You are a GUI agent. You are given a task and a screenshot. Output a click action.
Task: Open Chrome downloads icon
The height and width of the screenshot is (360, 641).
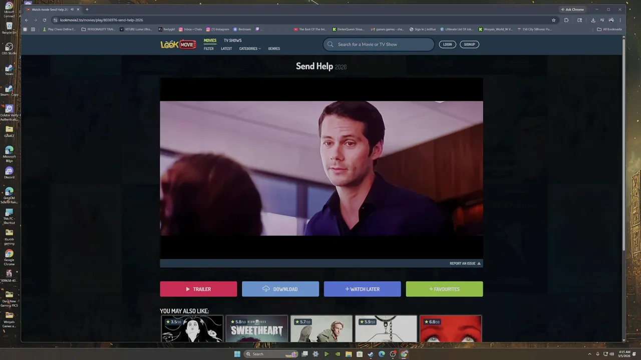pos(593,20)
